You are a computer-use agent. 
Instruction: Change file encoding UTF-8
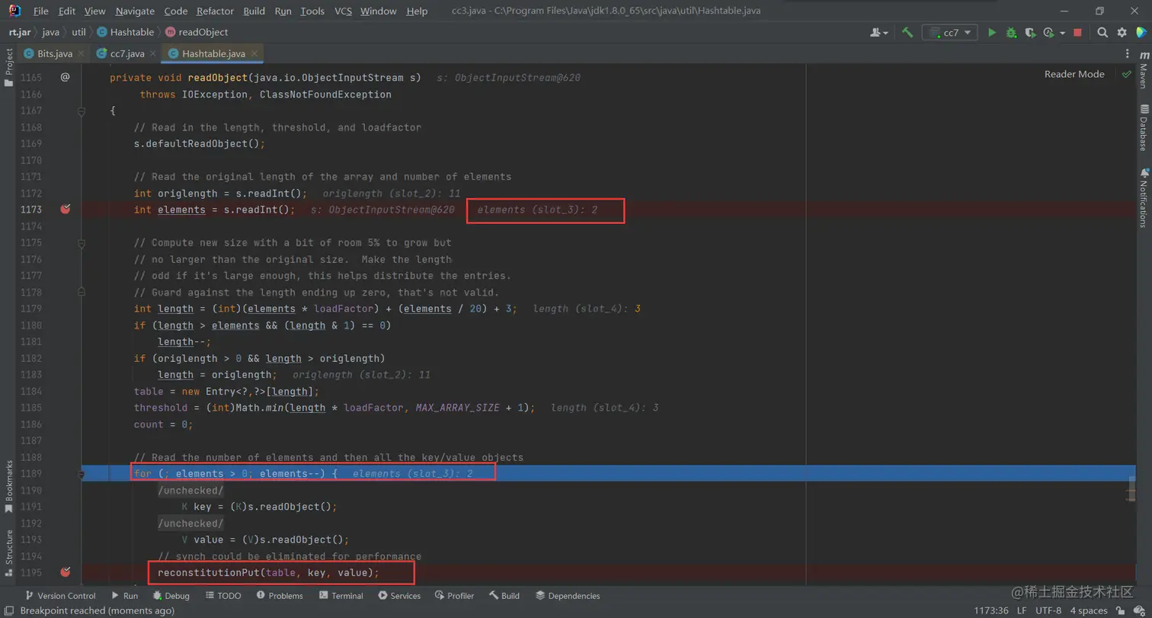(1048, 611)
